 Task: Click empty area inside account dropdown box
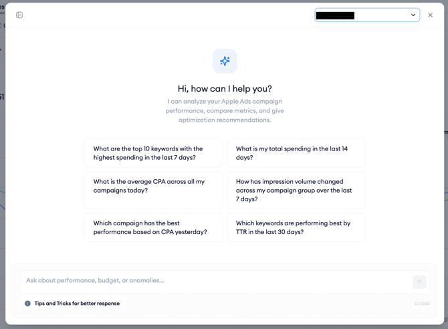381,15
